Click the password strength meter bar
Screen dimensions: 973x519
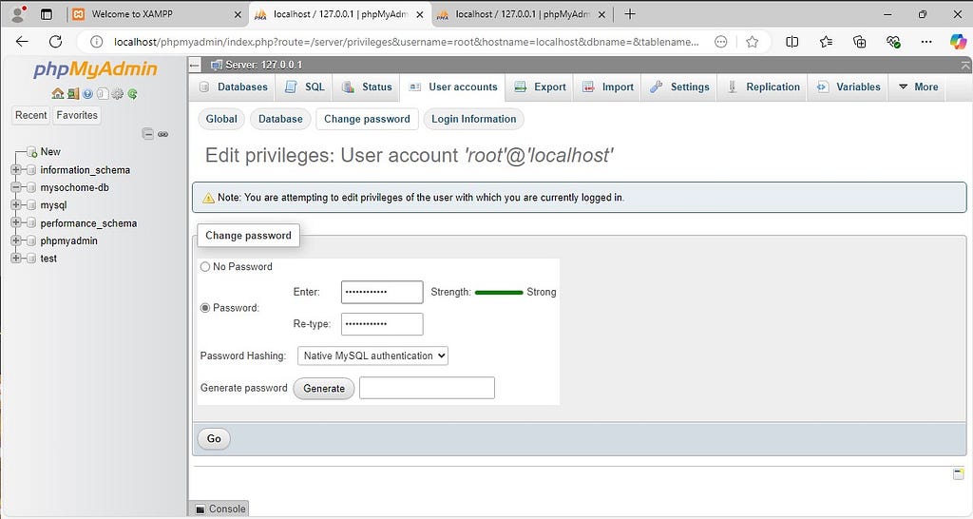tap(499, 292)
